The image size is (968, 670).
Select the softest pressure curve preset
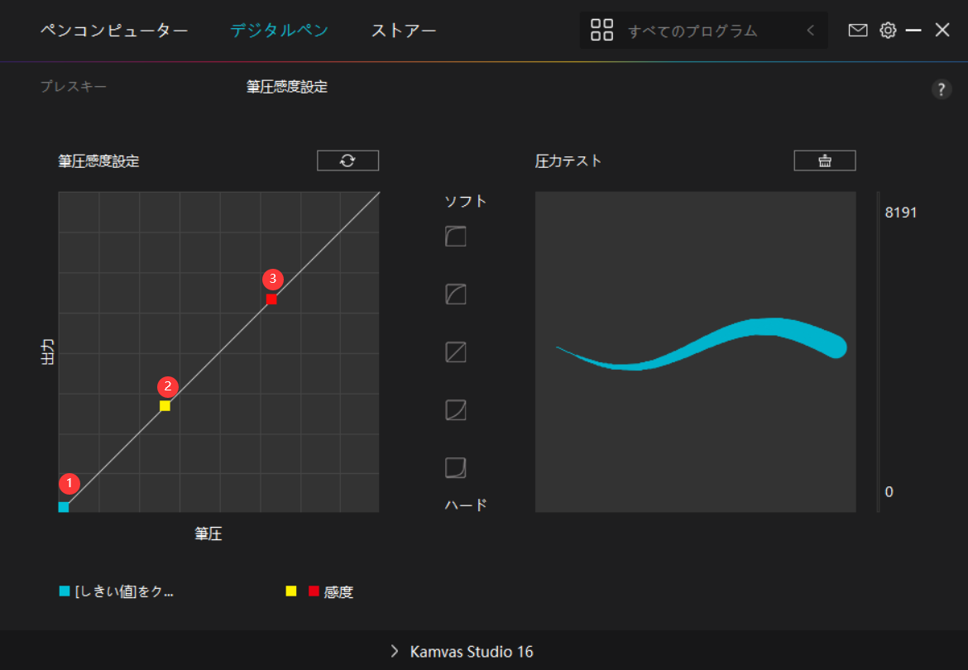456,237
